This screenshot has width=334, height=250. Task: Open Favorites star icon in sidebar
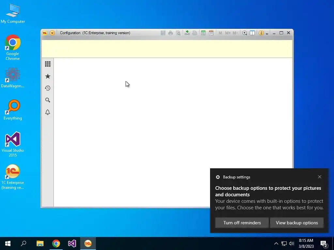[x=48, y=76]
